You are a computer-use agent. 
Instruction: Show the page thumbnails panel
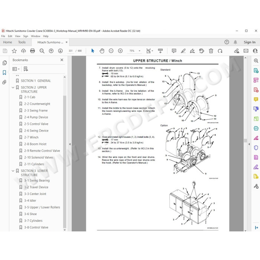(4, 63)
